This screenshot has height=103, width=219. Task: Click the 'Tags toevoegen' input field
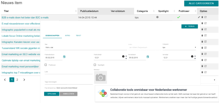pyautogui.click(x=69, y=82)
